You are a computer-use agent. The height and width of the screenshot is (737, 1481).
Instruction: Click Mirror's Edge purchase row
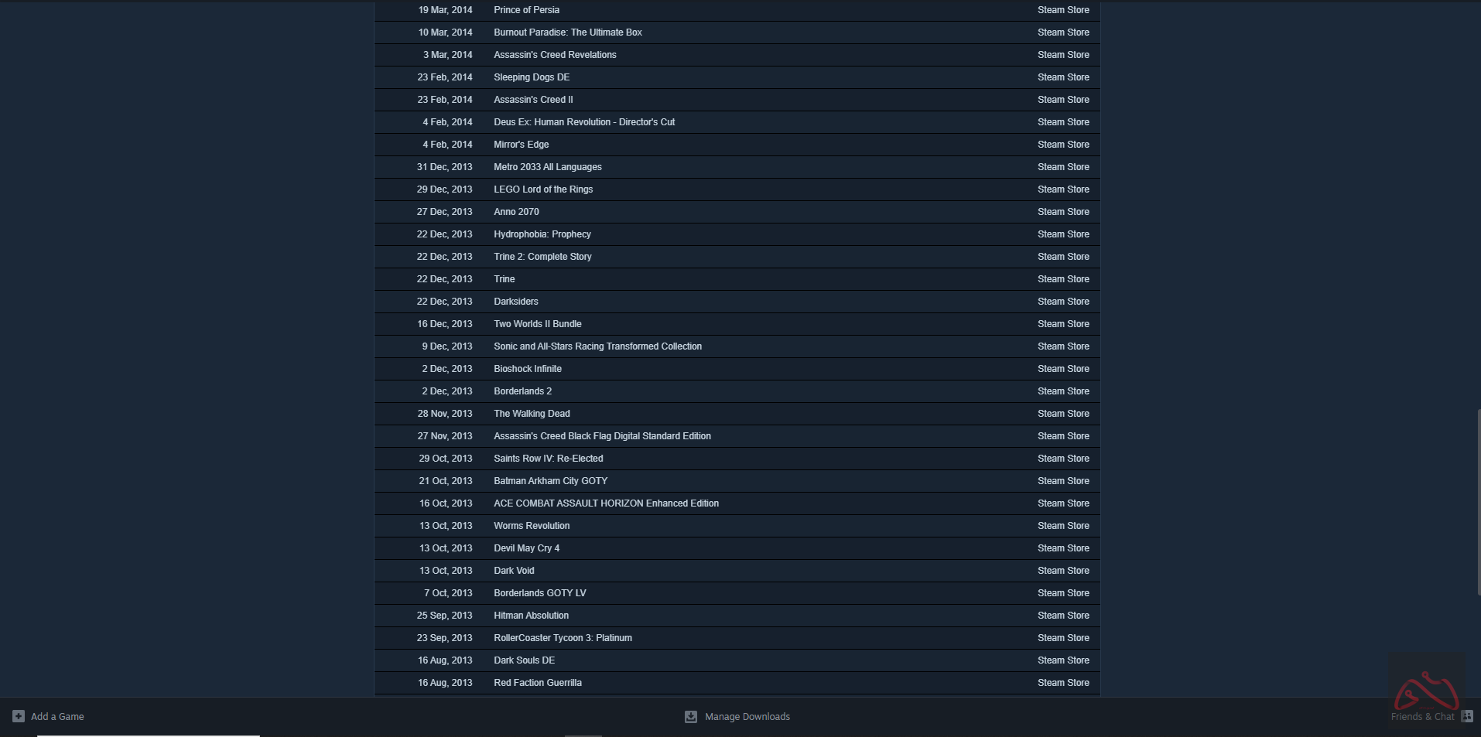521,145
